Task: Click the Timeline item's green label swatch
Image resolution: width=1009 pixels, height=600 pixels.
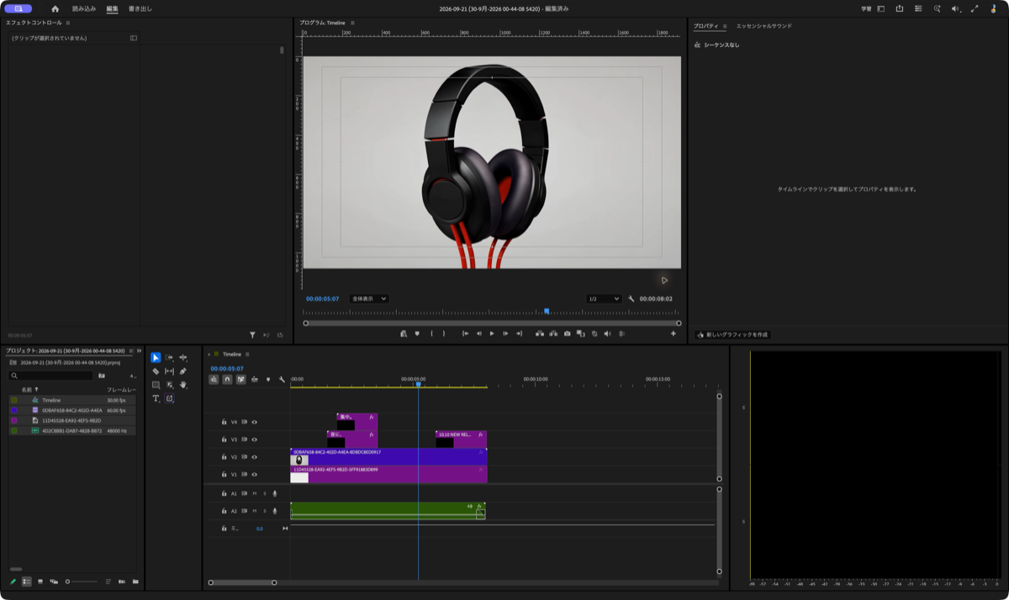Action: [x=14, y=400]
